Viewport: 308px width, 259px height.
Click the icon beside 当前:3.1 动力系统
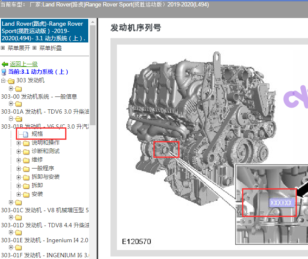4,72
